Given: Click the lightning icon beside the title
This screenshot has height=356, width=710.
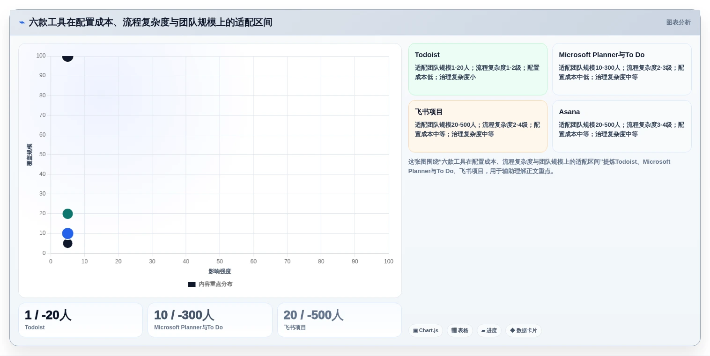Looking at the screenshot, I should pos(22,22).
